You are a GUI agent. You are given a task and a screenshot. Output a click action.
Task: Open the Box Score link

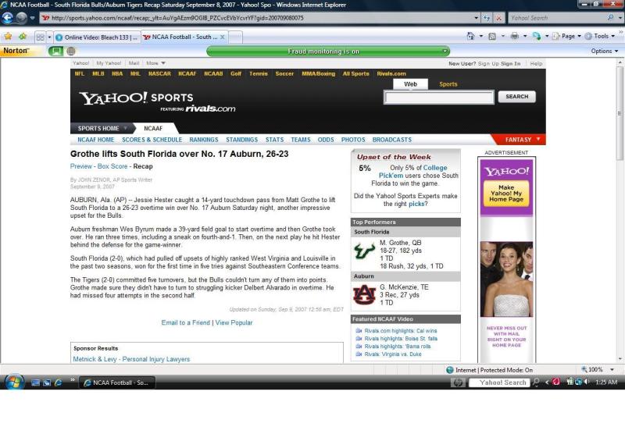(x=112, y=166)
